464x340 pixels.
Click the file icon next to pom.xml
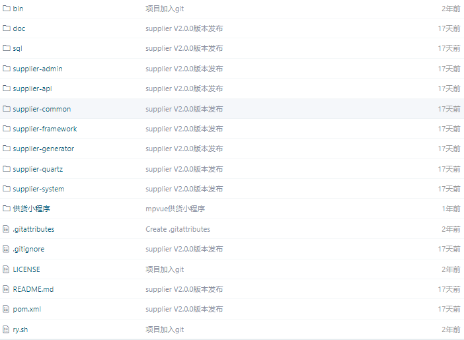pyautogui.click(x=7, y=309)
